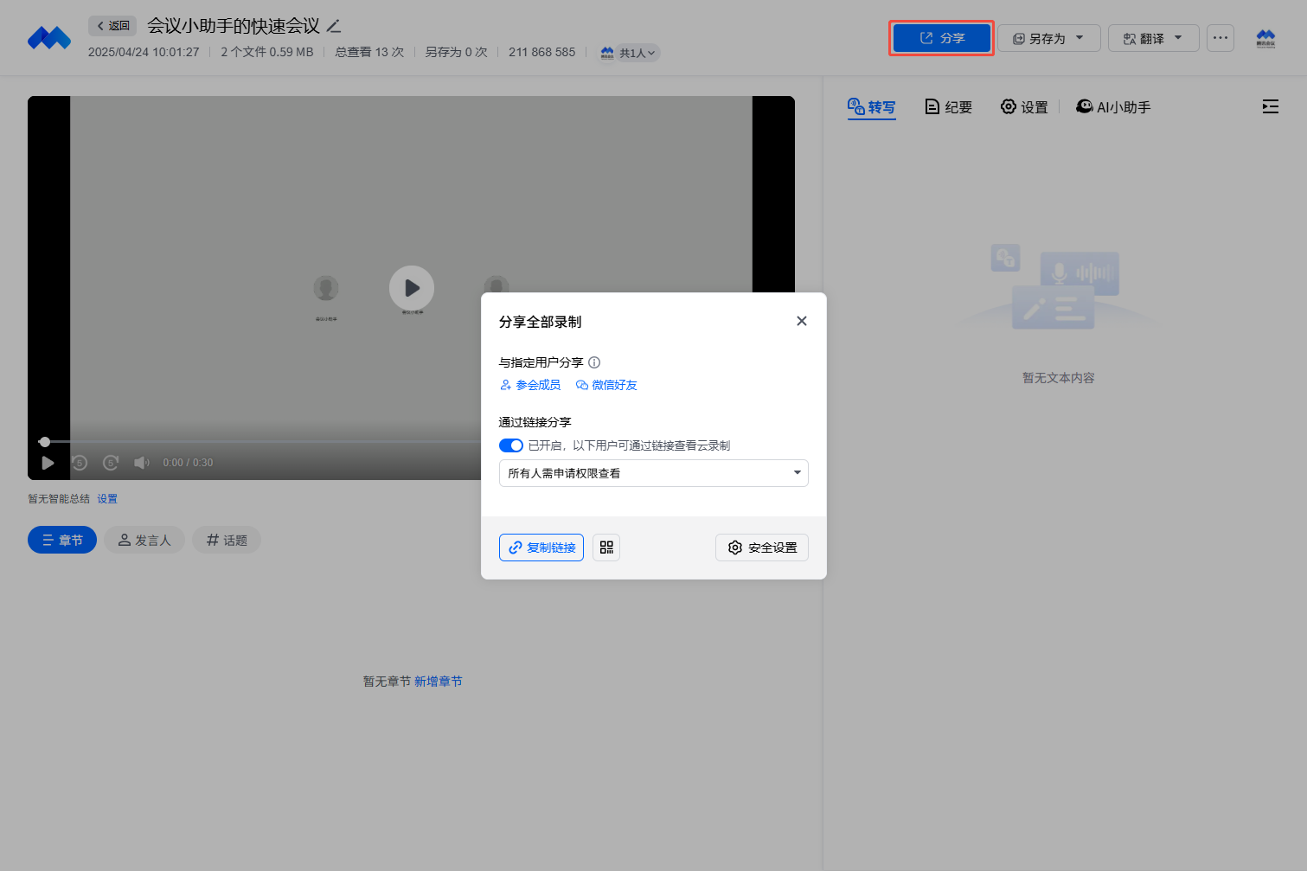Select the 章节 chapters tab
Viewport: 1307px width, 871px height.
pos(62,540)
